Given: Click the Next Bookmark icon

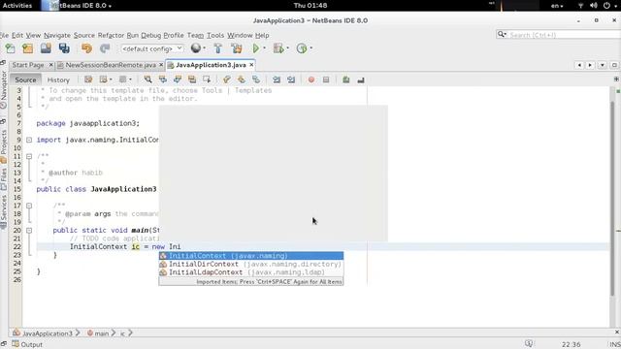Looking at the screenshot, I should [x=242, y=79].
